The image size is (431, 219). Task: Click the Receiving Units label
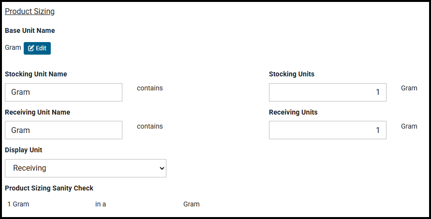tap(293, 112)
